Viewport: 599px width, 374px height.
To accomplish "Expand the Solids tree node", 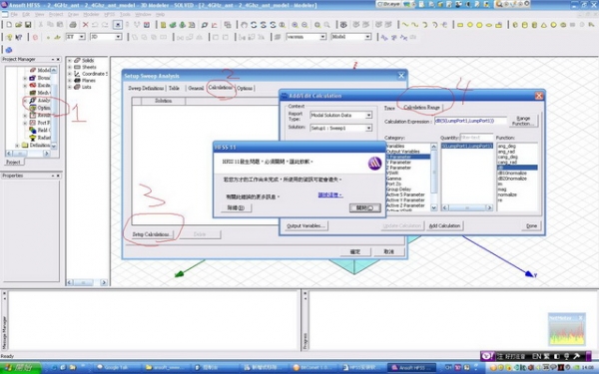I will click(70, 60).
